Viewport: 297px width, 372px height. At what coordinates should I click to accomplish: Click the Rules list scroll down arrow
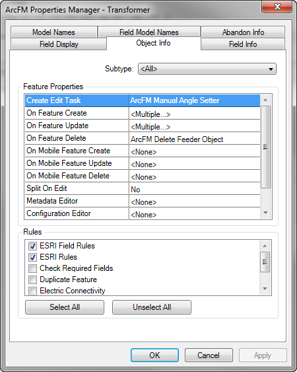[265, 289]
